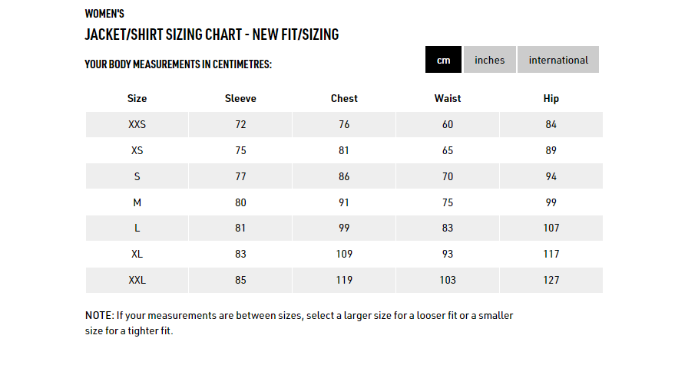Screen dimensions: 675x368
Task: Click the Sleeve column header
Action: (x=240, y=98)
